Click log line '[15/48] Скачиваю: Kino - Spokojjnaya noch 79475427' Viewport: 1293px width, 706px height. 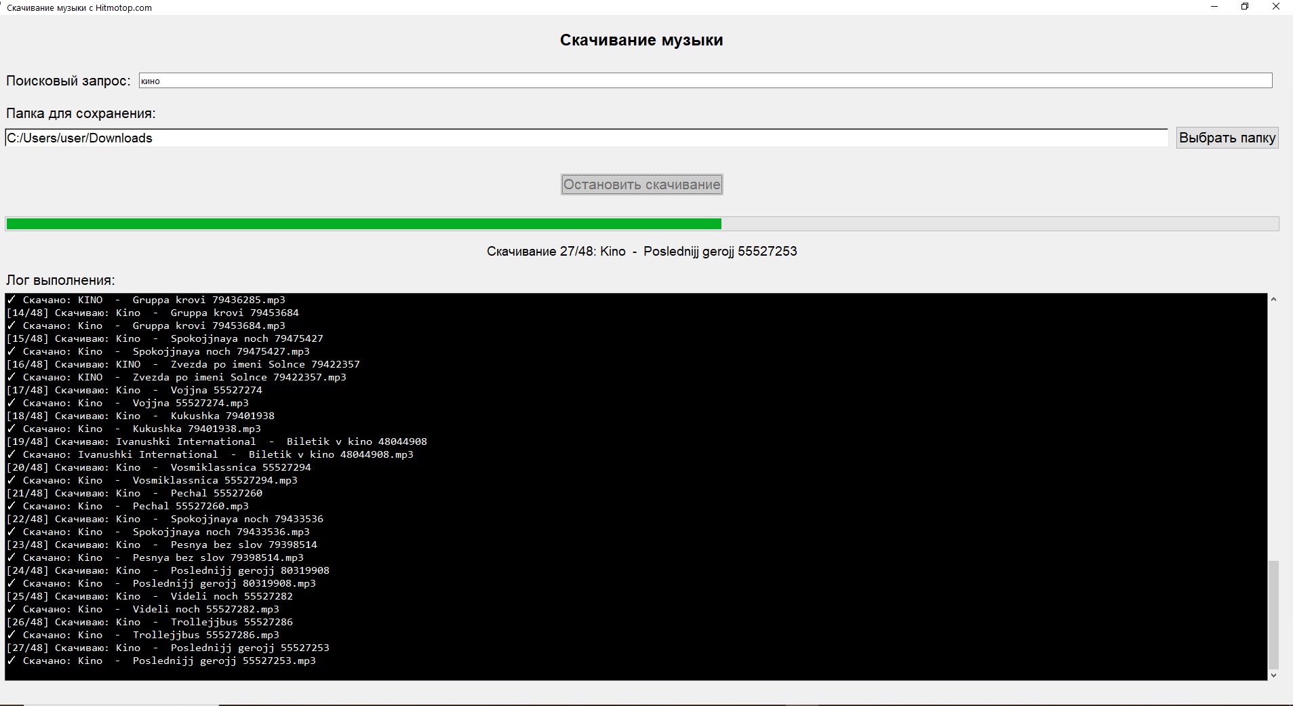coord(165,338)
